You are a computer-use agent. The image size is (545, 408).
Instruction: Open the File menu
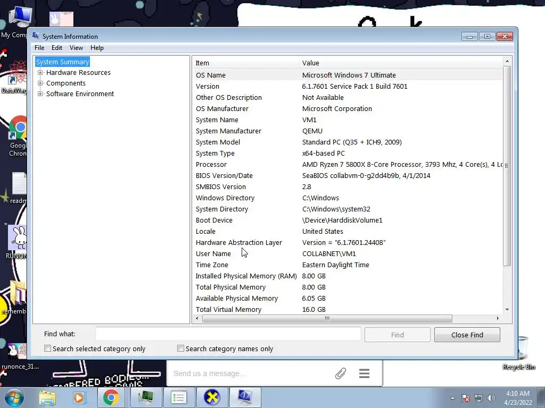39,48
